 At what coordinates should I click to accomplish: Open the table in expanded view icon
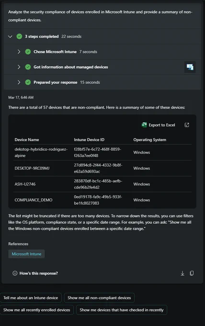coord(187,125)
